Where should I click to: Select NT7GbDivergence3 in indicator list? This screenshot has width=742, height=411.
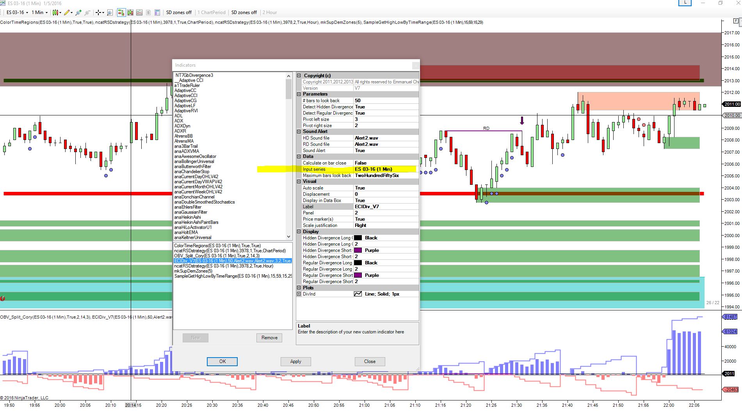(194, 75)
